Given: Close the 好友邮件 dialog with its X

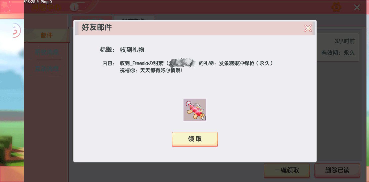Looking at the screenshot, I should click(308, 28).
